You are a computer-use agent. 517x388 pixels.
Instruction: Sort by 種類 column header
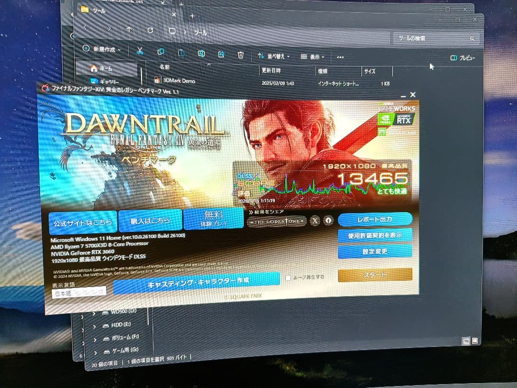[x=323, y=71]
